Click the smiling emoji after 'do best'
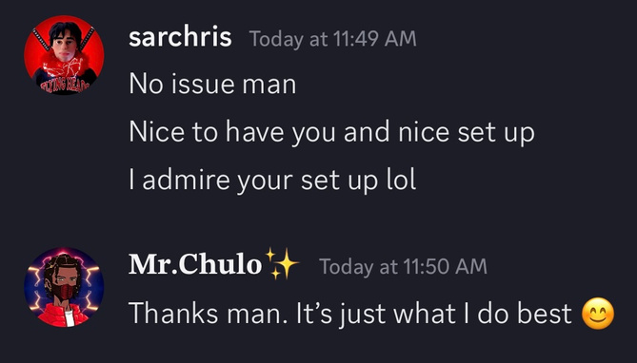The width and height of the screenshot is (637, 363). pos(598,314)
